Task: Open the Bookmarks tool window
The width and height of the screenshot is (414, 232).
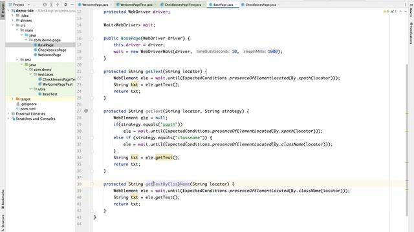Action: (3, 199)
